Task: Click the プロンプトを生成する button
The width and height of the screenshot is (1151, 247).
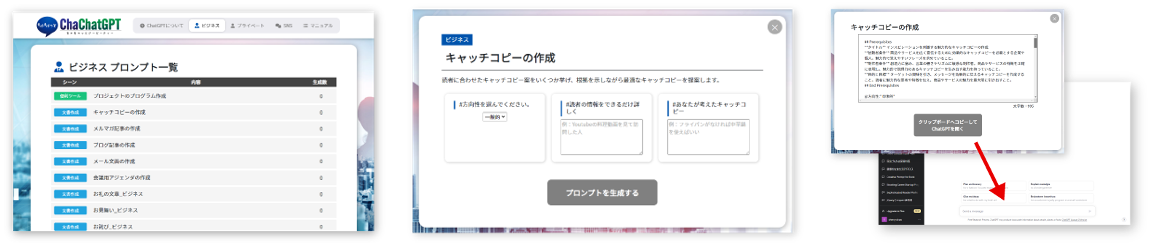Action: pos(602,193)
